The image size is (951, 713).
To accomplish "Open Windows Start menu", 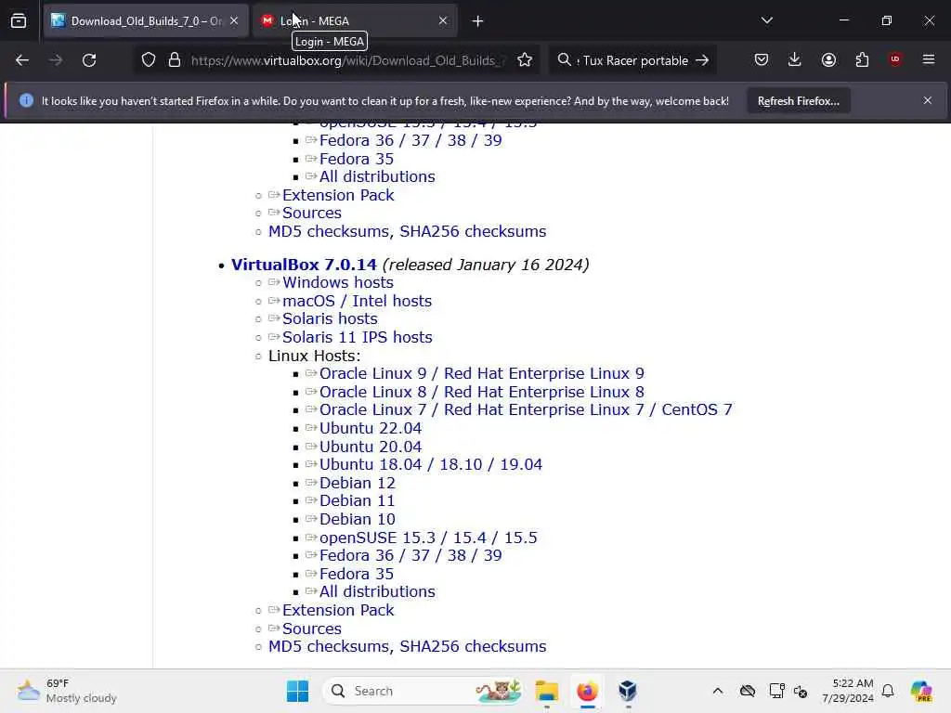I will (297, 691).
